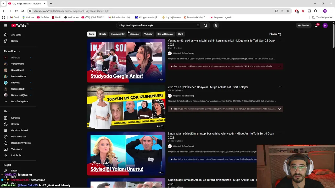Select the İzlenenler filter chip
The image size is (335, 188).
coord(134,34)
